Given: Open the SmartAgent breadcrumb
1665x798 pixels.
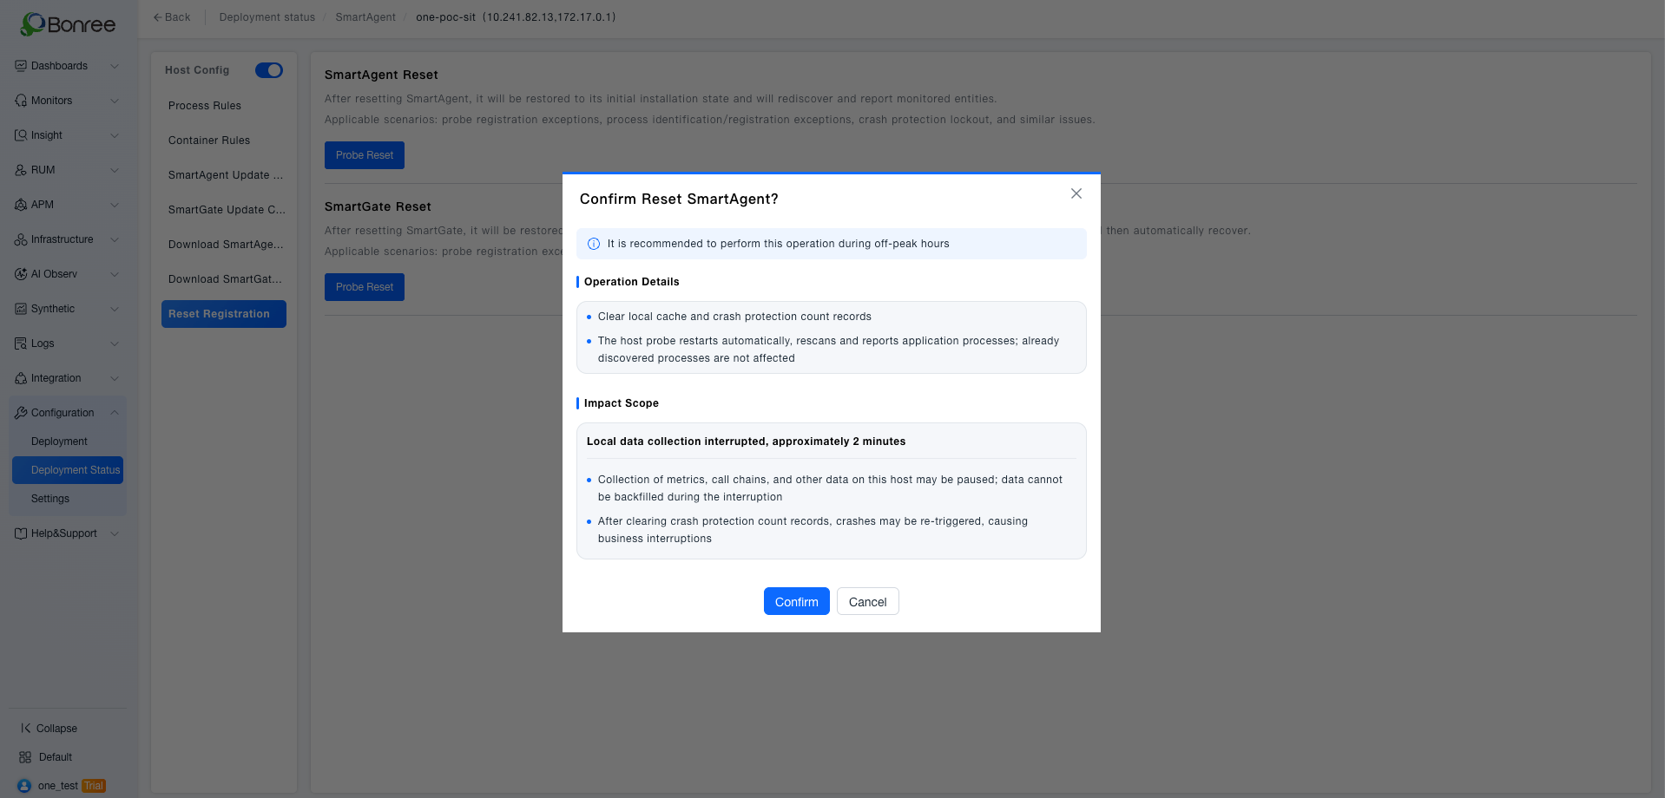Looking at the screenshot, I should tap(365, 17).
